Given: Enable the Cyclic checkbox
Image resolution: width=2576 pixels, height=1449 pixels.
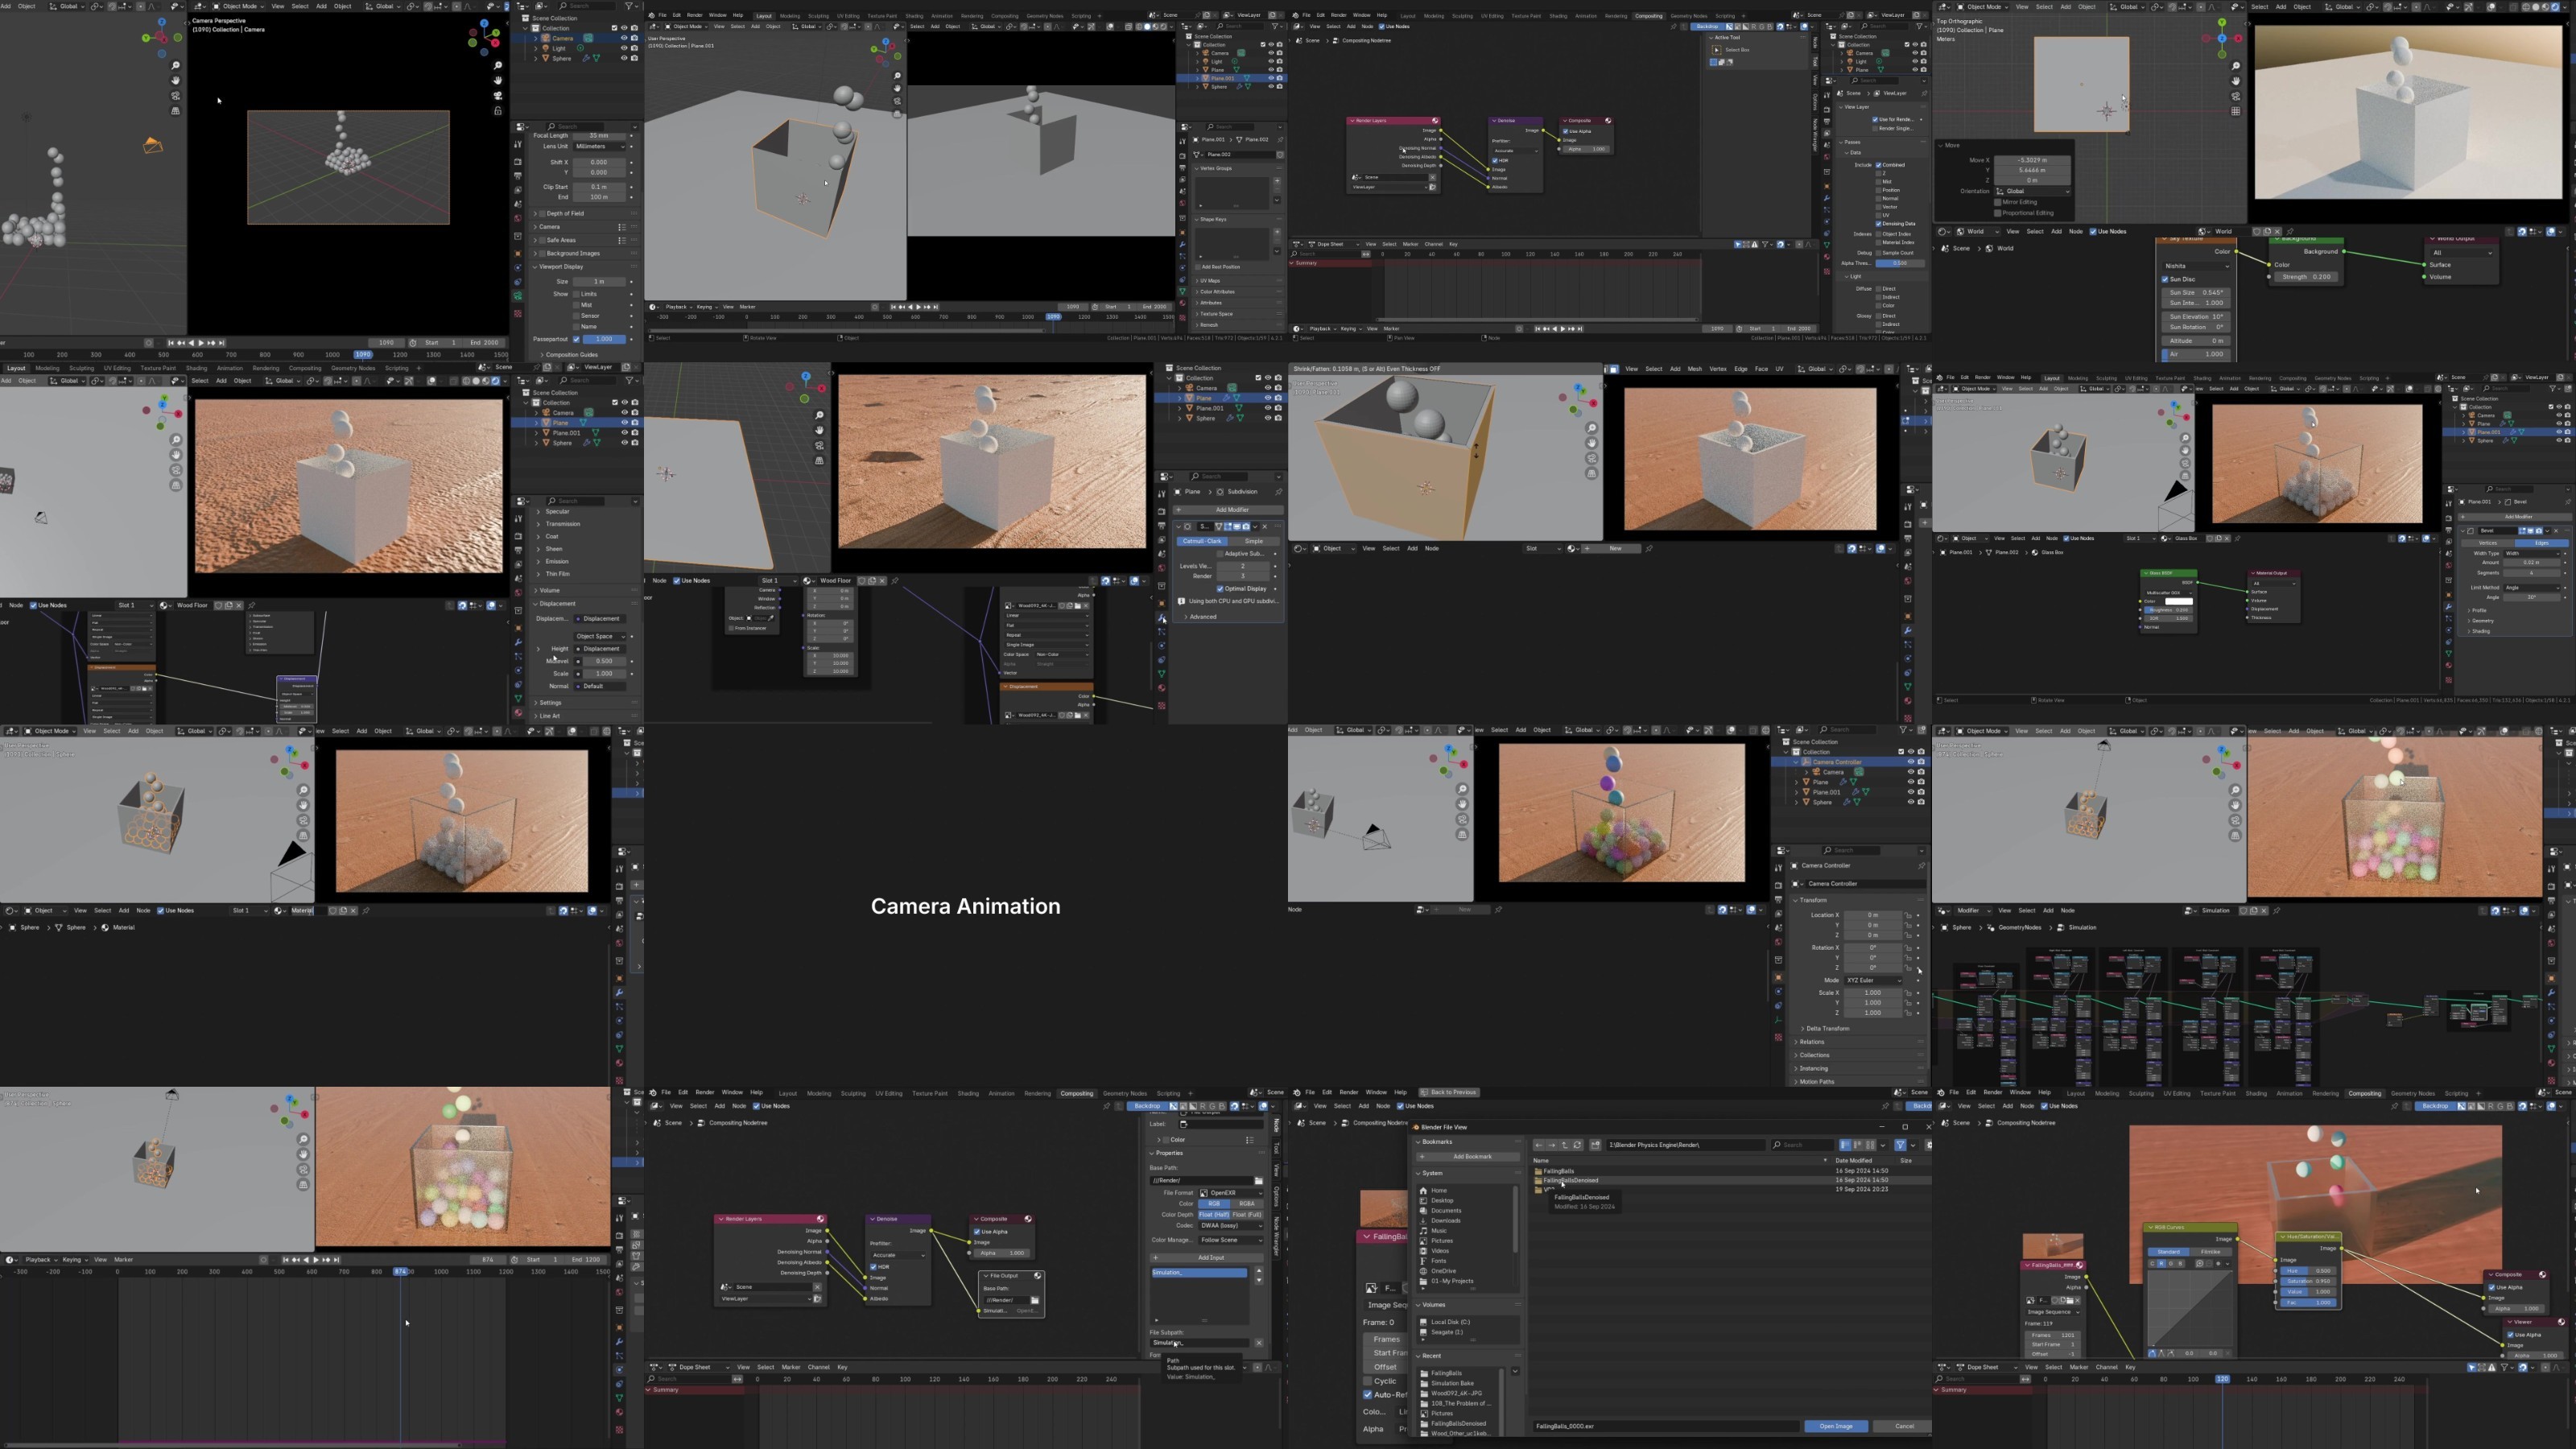Looking at the screenshot, I should (1368, 1381).
